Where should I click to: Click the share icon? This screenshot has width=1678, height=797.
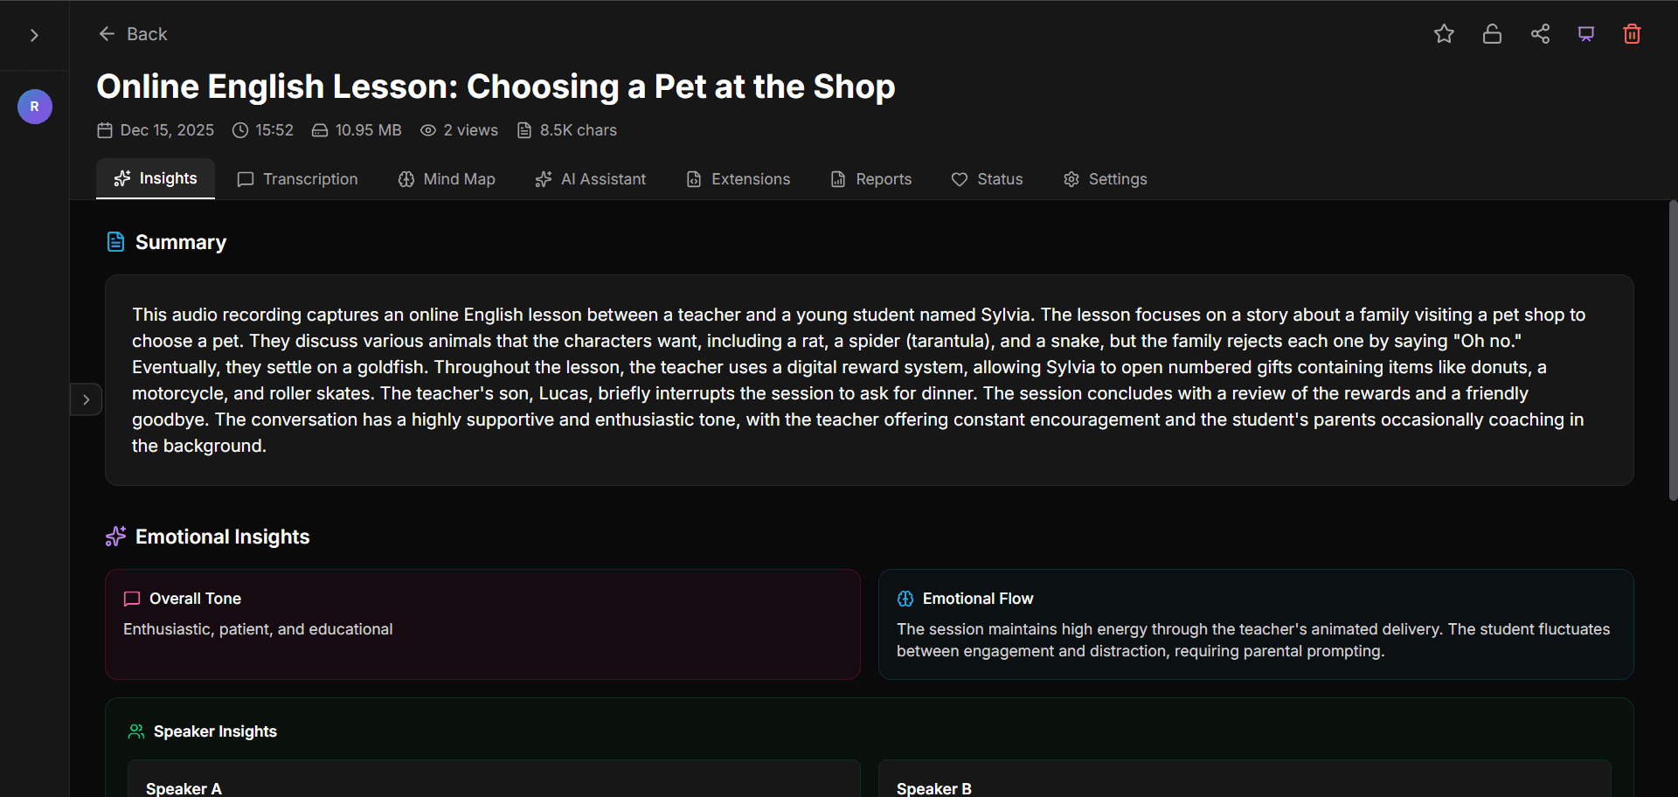1540,34
